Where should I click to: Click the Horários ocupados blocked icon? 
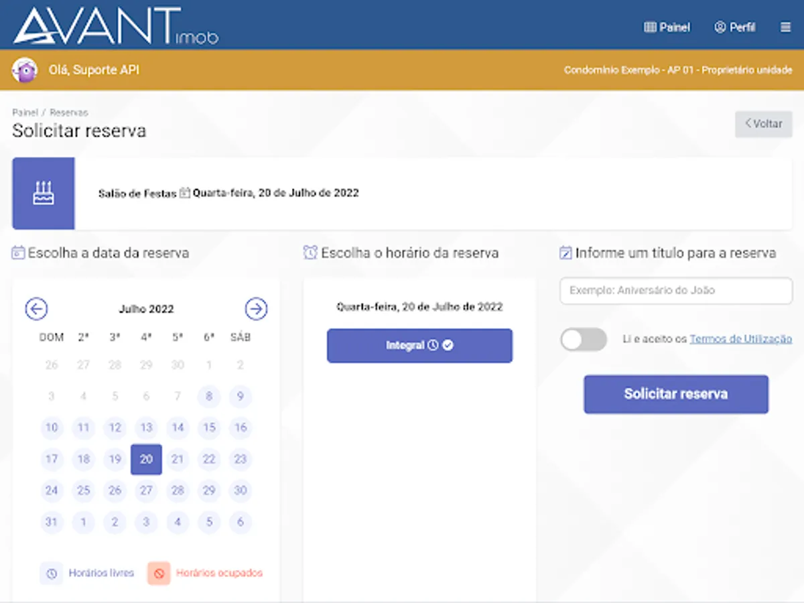159,574
